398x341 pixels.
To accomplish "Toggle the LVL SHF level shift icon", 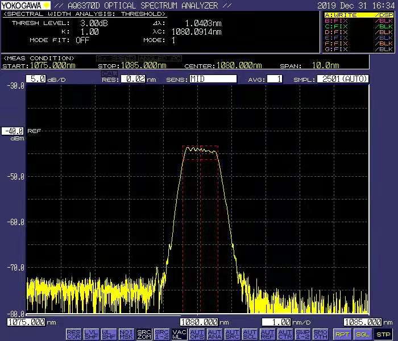I will (91, 334).
